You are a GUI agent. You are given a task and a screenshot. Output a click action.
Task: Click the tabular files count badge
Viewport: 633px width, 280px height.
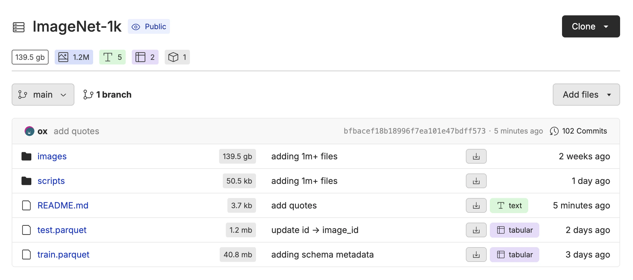[x=145, y=57]
